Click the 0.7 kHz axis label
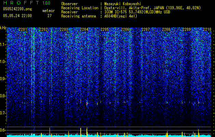Image resolution: width=215 pixels, height=137 pixels. tap(3, 113)
